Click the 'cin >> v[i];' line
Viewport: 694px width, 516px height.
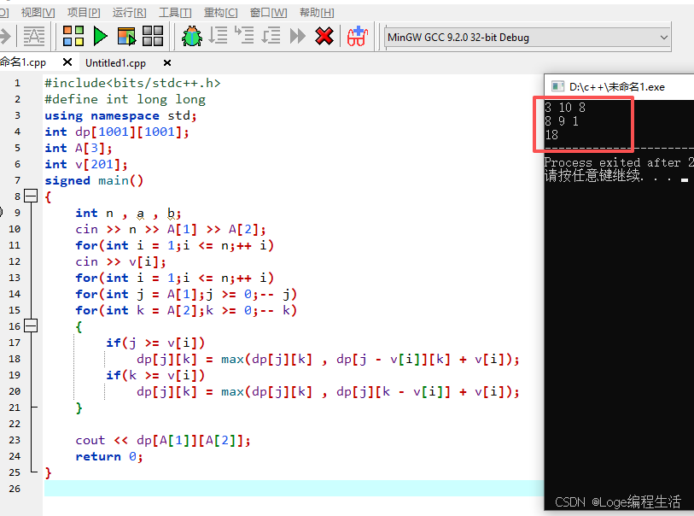[x=120, y=261]
